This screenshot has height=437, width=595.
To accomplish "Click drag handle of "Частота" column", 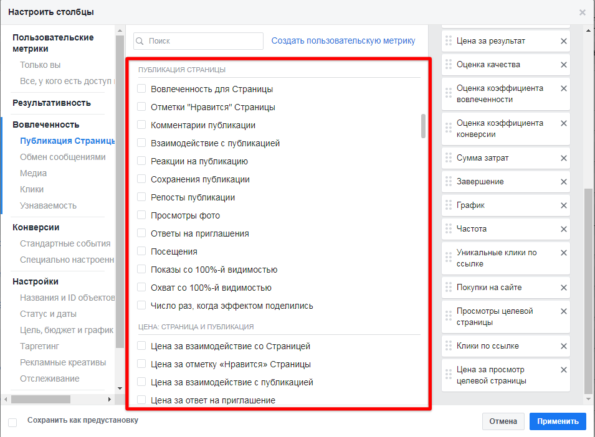I will pyautogui.click(x=448, y=229).
